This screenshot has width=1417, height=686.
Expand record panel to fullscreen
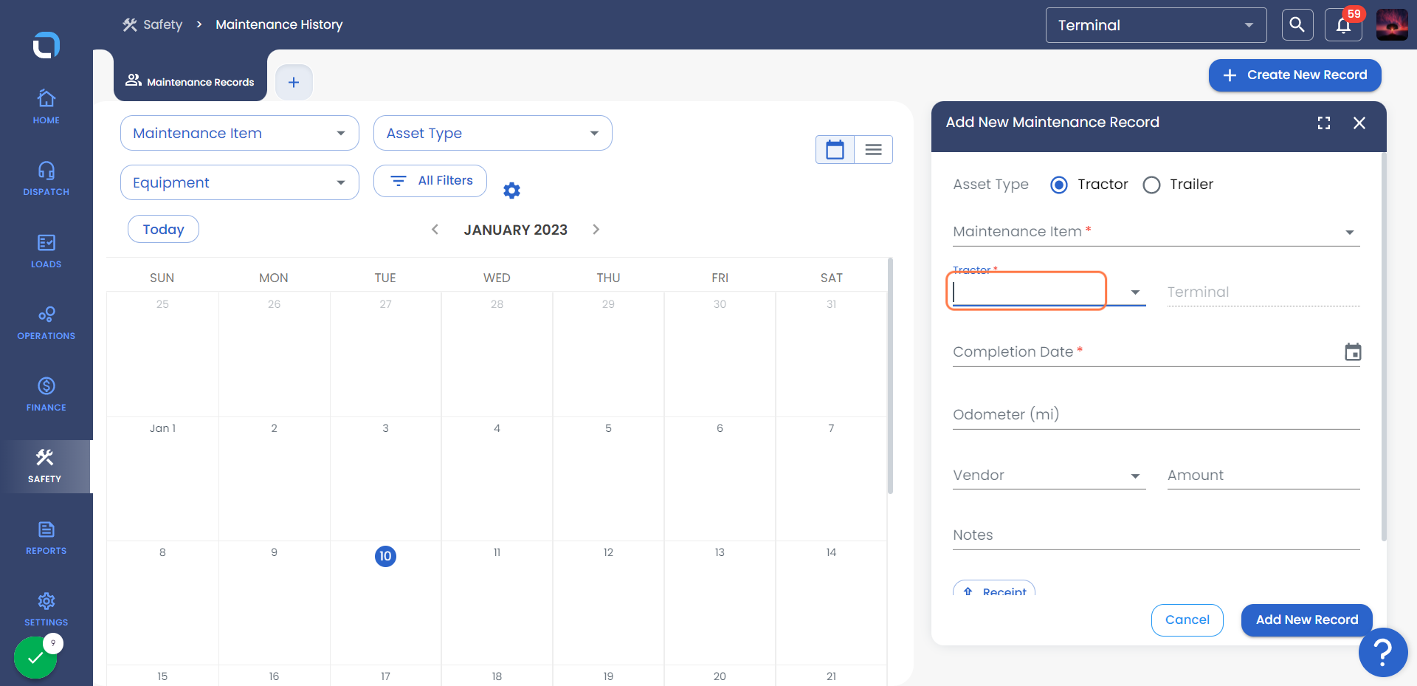1324,123
